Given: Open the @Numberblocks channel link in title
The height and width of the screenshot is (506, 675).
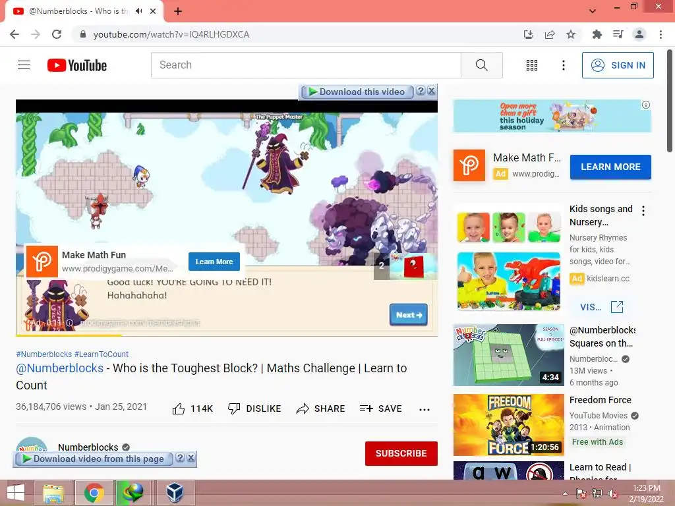Looking at the screenshot, I should 60,368.
